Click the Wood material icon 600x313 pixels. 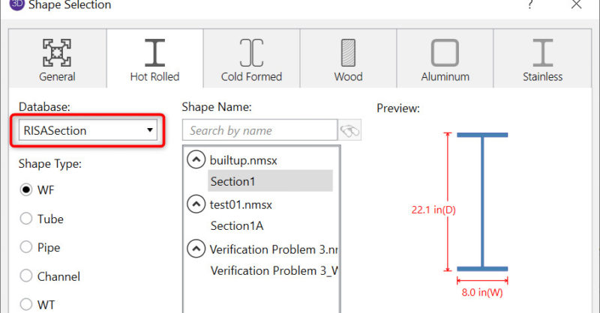point(348,52)
